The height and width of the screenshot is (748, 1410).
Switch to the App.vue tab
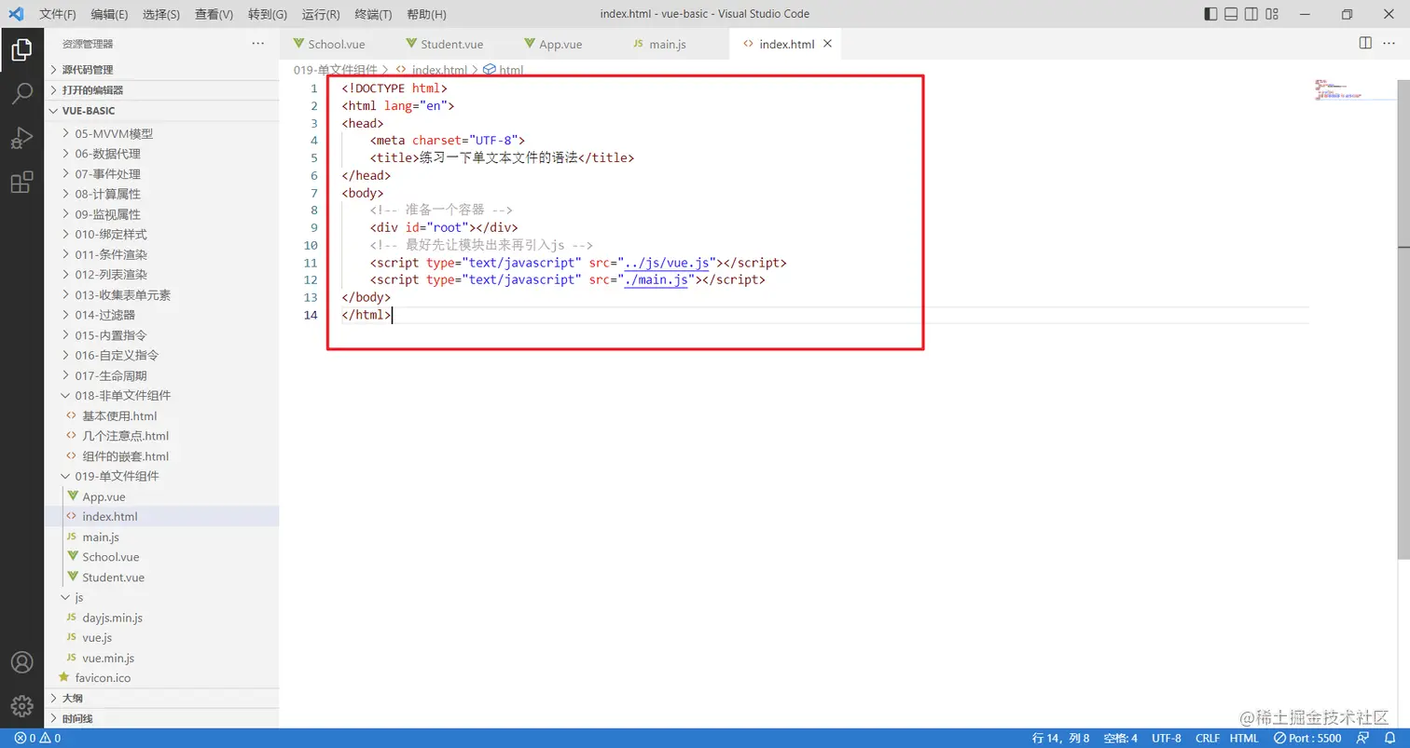point(560,44)
